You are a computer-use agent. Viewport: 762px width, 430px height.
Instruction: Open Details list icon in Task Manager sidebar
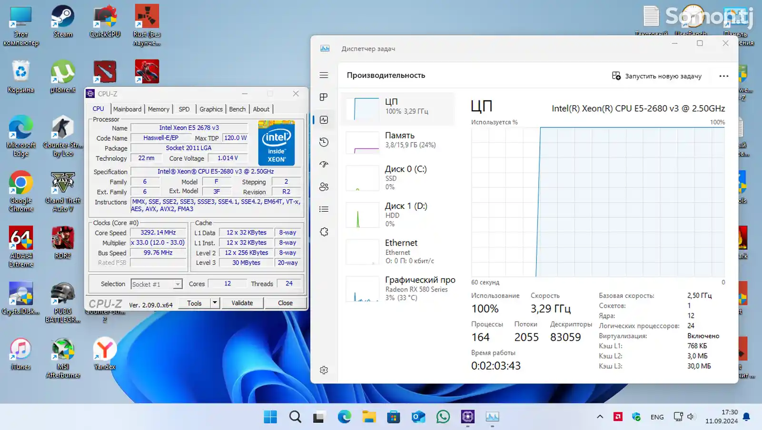[324, 209]
